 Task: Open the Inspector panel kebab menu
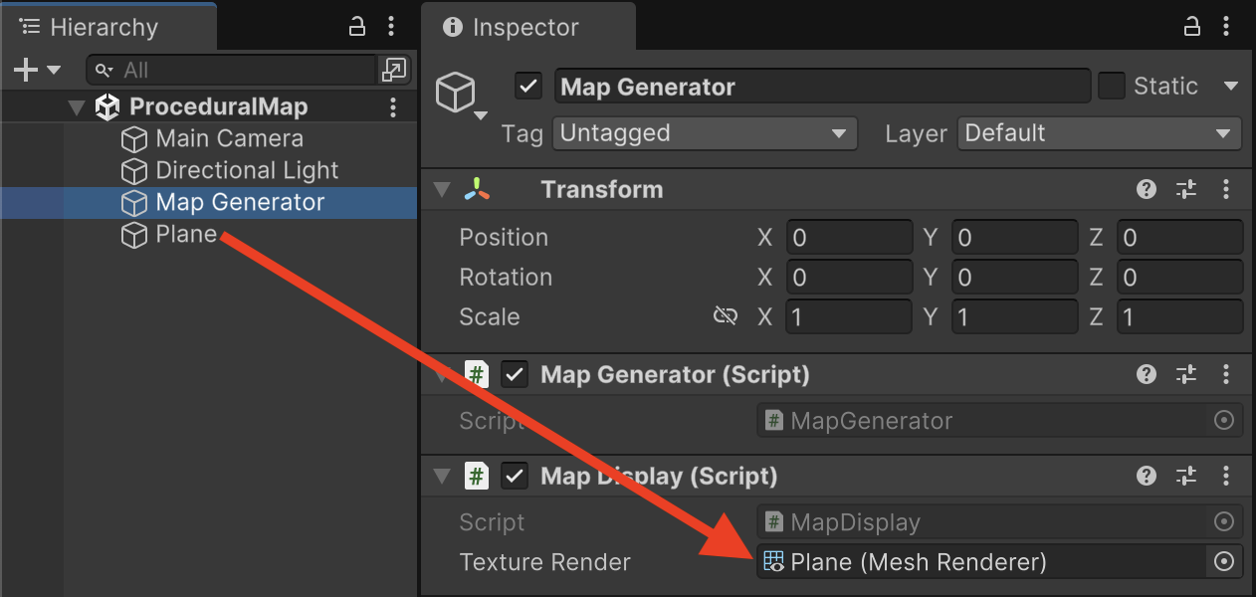pyautogui.click(x=1226, y=27)
